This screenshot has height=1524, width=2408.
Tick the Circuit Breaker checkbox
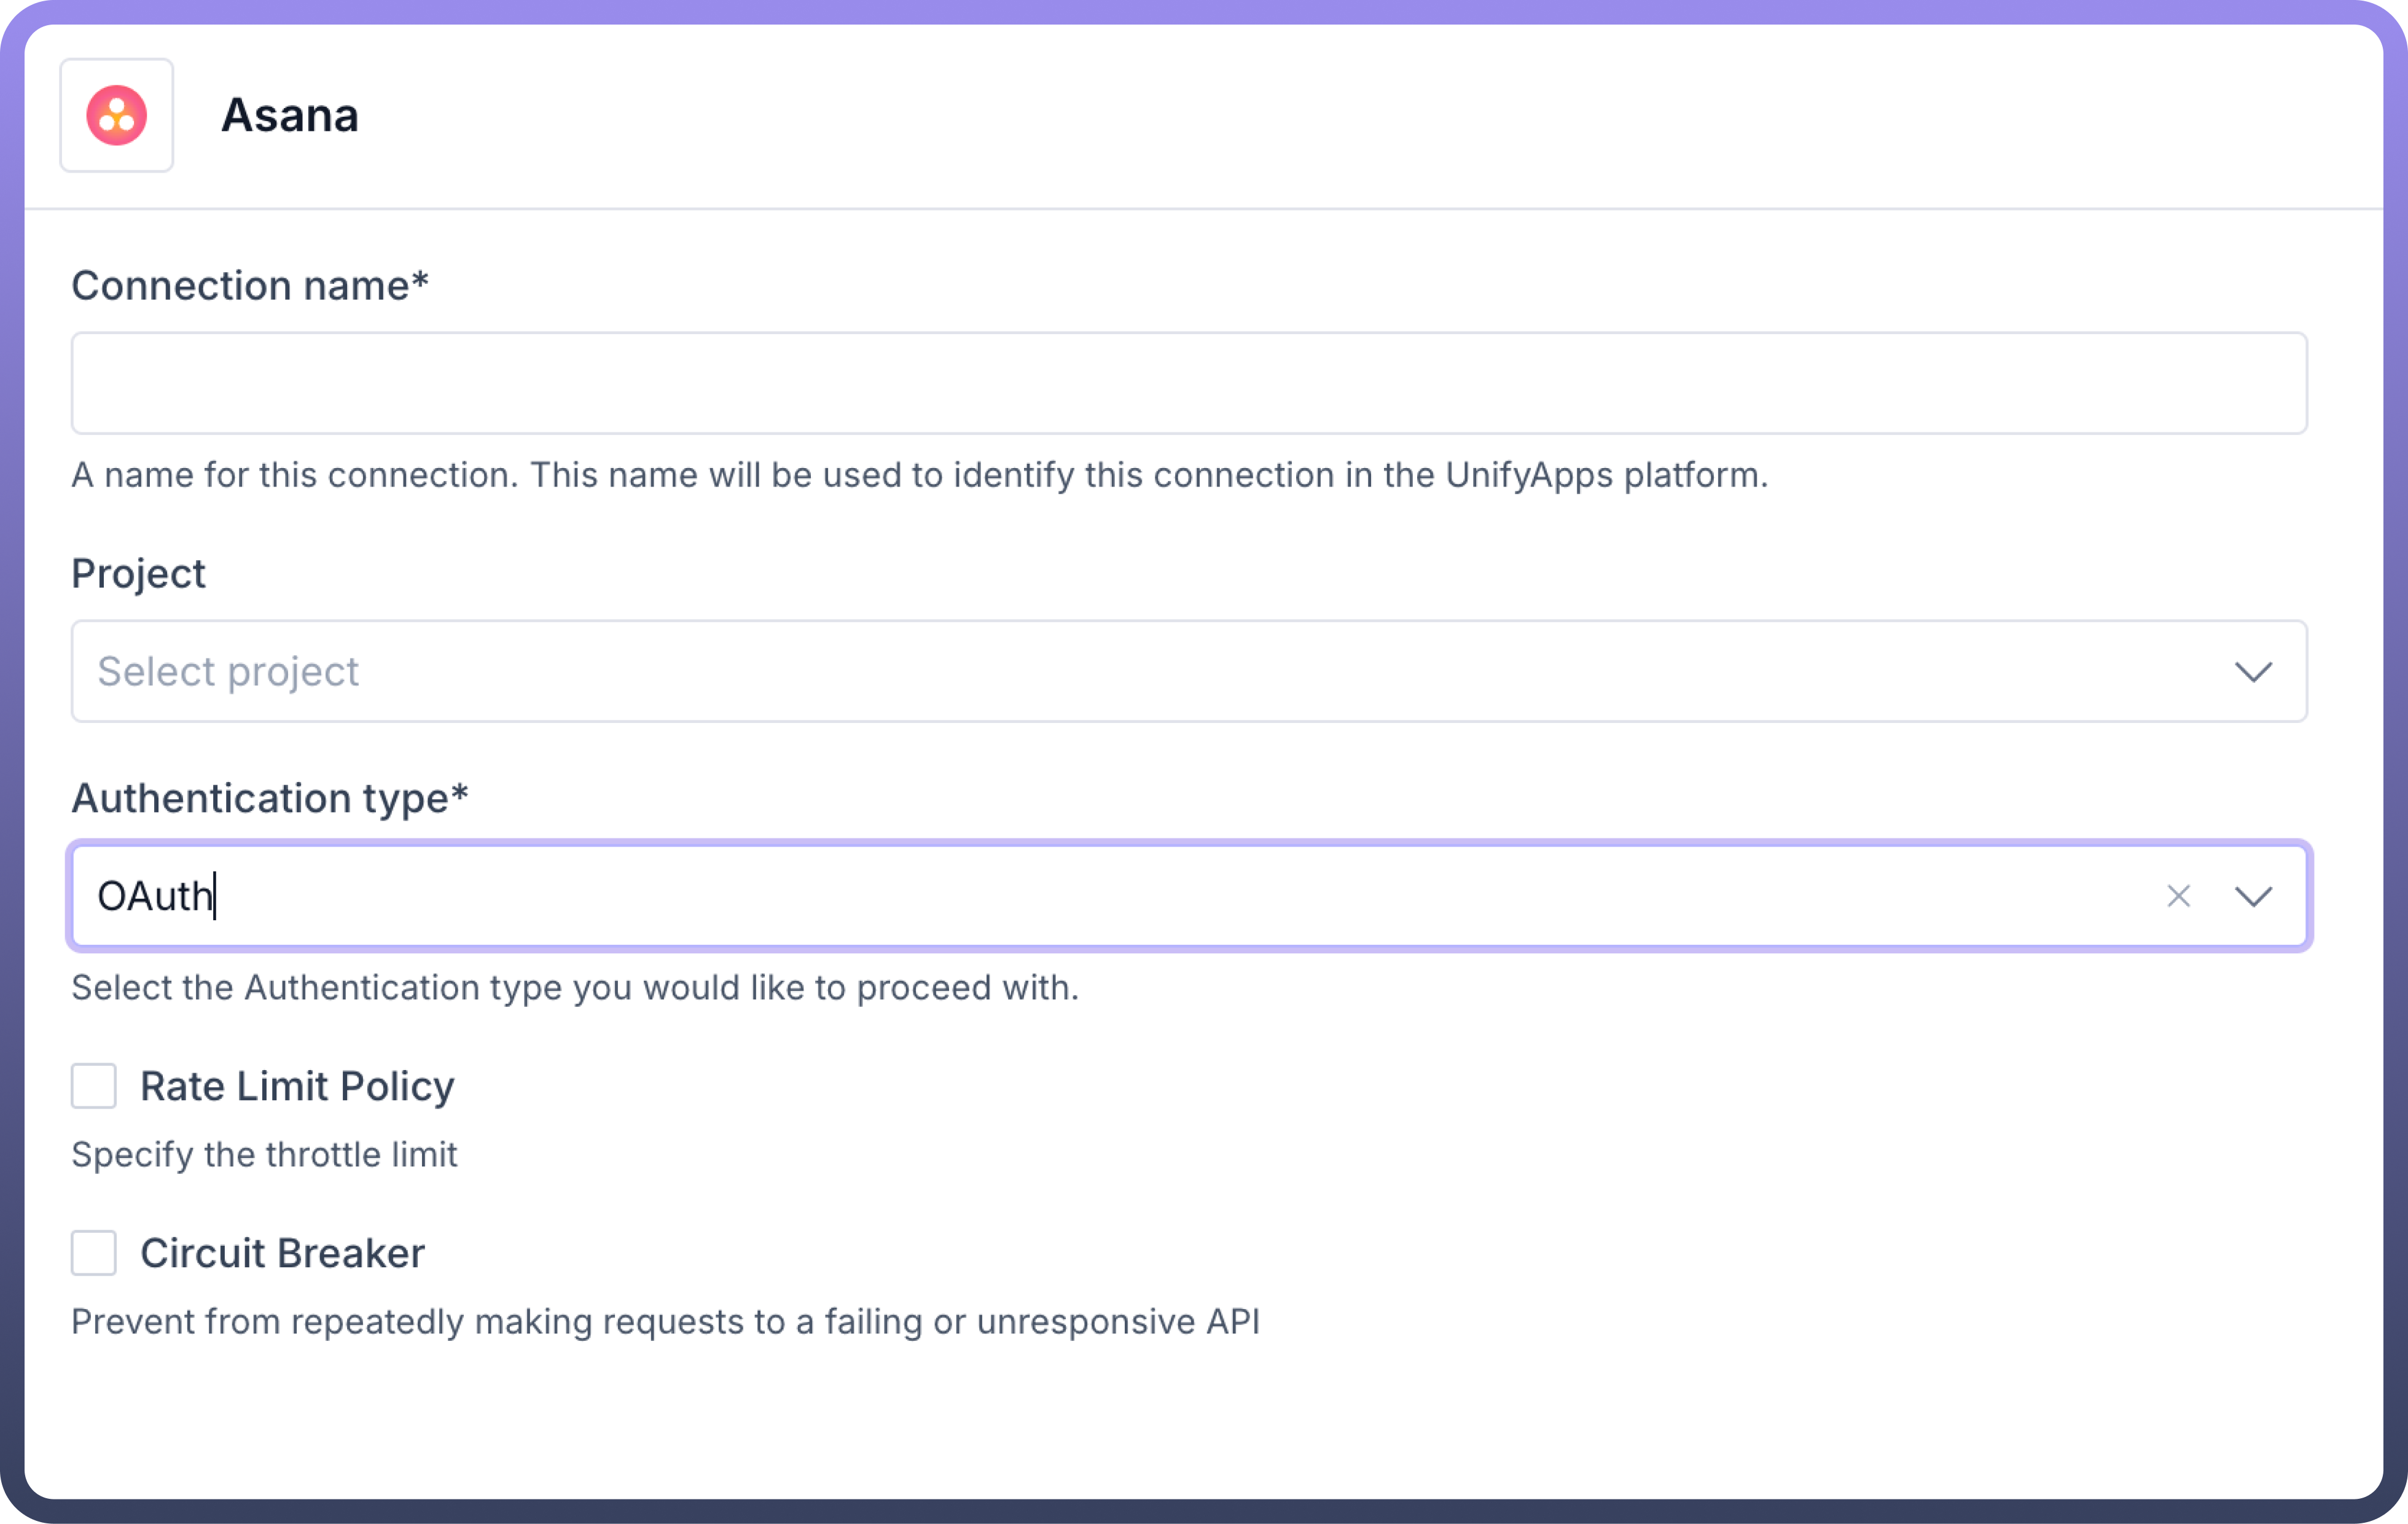pos(94,1253)
